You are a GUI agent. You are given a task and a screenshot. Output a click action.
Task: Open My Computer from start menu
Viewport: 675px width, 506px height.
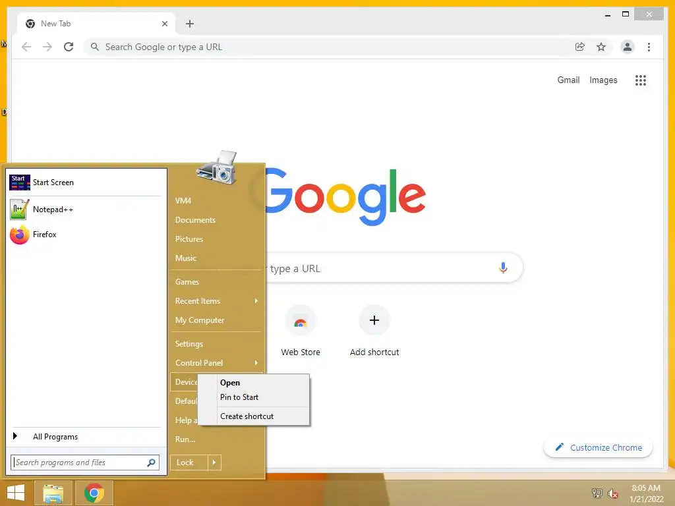coord(216,320)
